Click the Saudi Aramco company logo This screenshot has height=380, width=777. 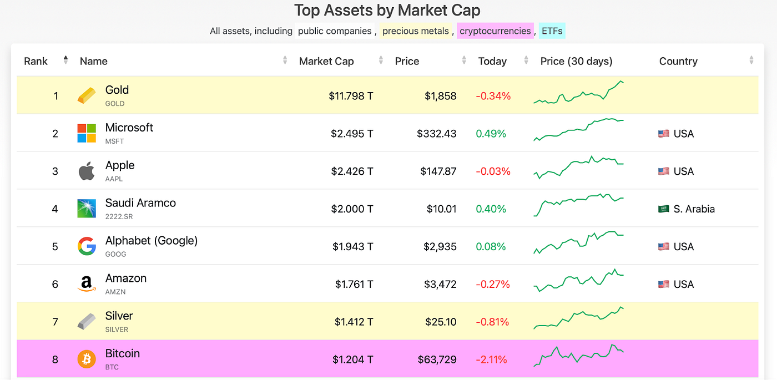tap(86, 209)
